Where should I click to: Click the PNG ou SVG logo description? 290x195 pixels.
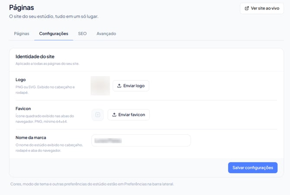[45, 90]
